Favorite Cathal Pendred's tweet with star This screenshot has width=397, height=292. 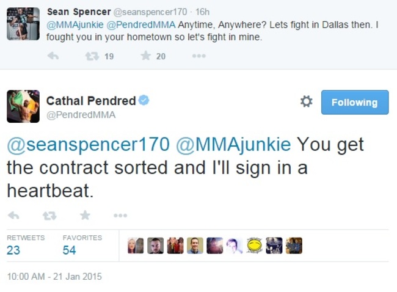pyautogui.click(x=85, y=216)
